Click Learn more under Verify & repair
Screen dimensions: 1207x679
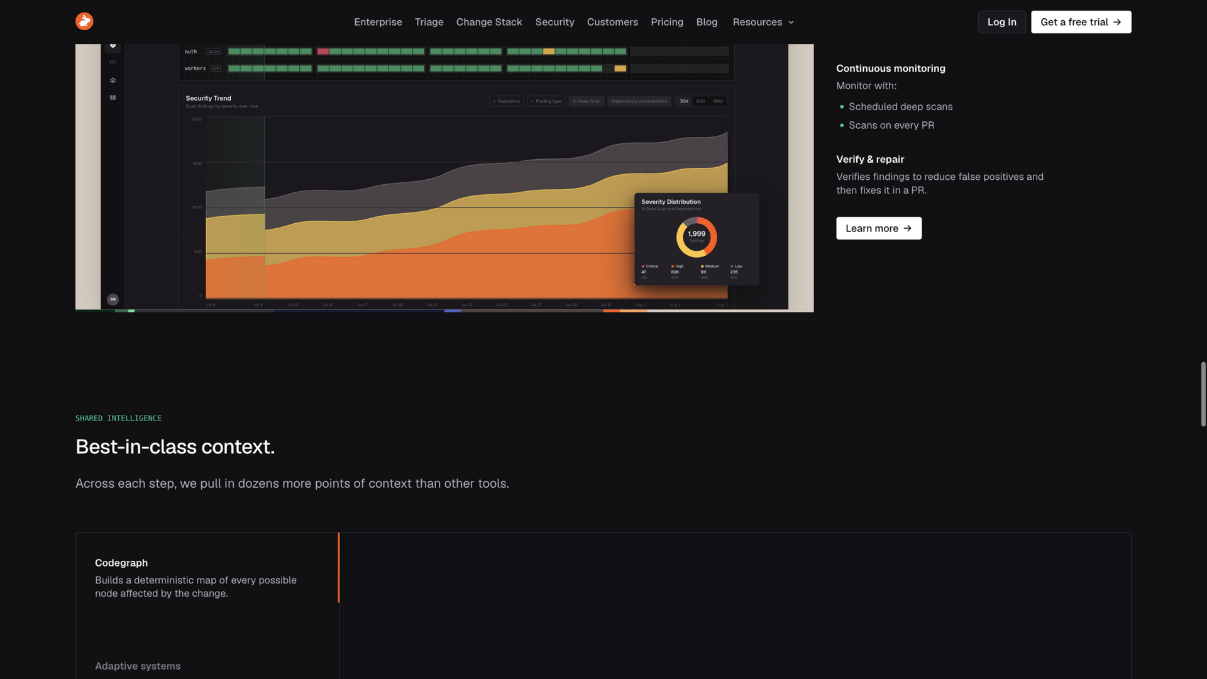pos(879,228)
